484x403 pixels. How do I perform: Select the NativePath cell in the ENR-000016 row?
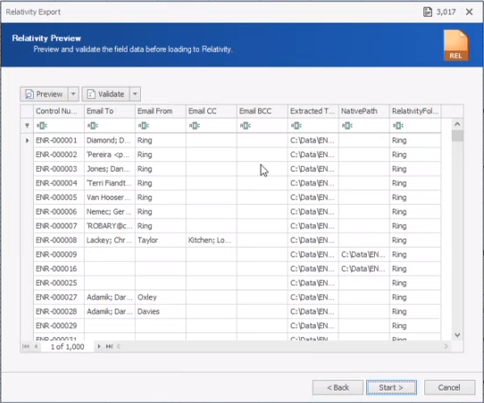coord(364,269)
